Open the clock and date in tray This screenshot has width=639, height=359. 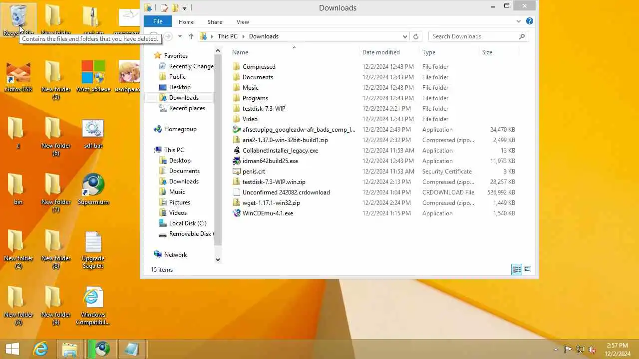pyautogui.click(x=617, y=350)
